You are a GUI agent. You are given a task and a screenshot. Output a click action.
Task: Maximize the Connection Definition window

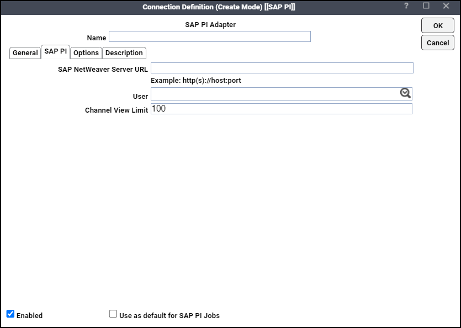click(426, 6)
